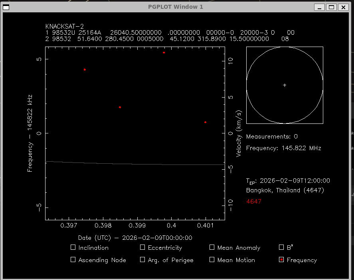Click the cross marker in the sky plot
The height and width of the screenshot is (280, 354).
coord(285,85)
